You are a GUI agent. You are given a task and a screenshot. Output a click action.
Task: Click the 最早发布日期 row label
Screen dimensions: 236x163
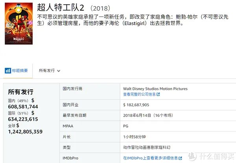[x=74, y=115]
